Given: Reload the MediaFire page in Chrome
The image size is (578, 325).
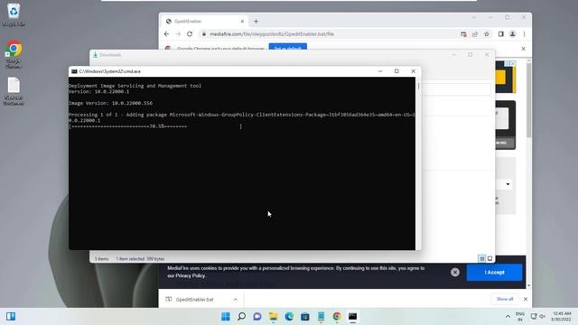Looking at the screenshot, I should tap(190, 34).
